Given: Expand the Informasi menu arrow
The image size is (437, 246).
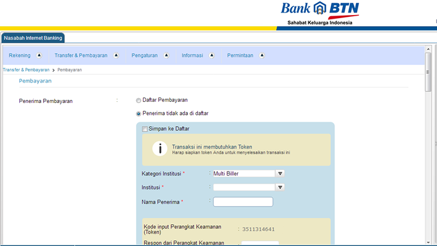Looking at the screenshot, I should pos(212,55).
